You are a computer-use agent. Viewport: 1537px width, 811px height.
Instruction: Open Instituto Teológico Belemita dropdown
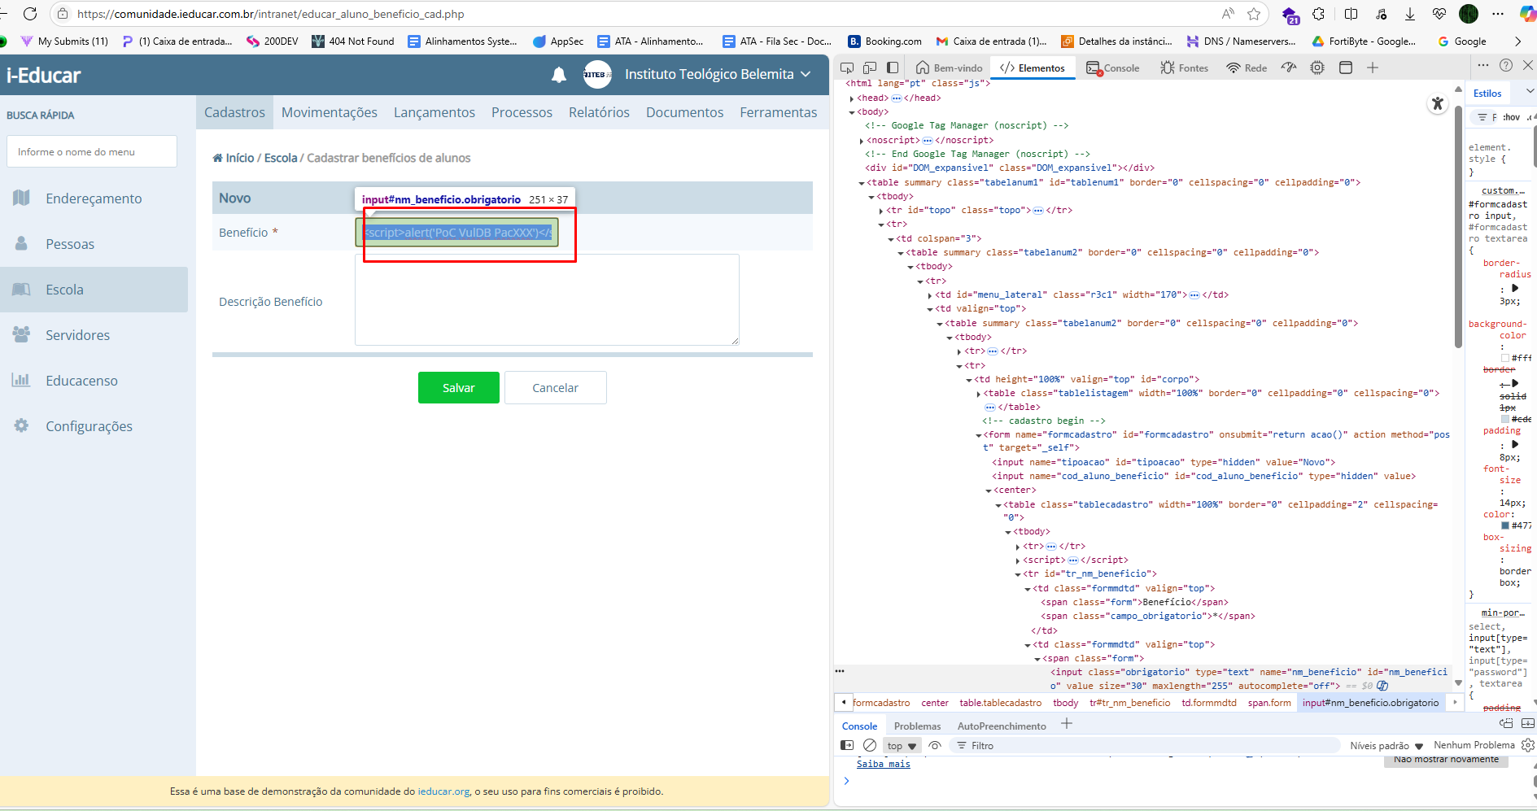coord(717,74)
